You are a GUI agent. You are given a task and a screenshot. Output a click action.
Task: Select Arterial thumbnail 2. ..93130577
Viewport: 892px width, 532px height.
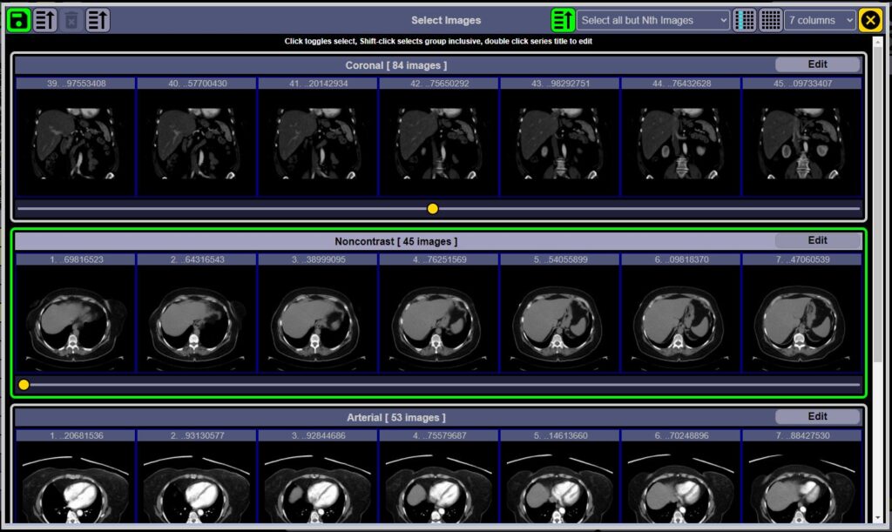197,477
